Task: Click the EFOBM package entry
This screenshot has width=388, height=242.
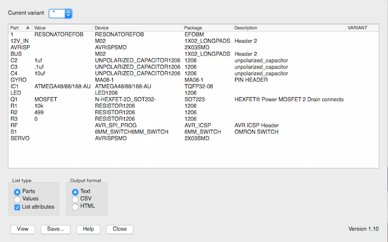Action: (x=194, y=34)
